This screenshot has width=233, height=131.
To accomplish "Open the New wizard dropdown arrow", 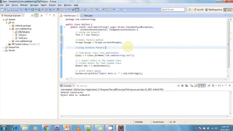I will 5,10.
